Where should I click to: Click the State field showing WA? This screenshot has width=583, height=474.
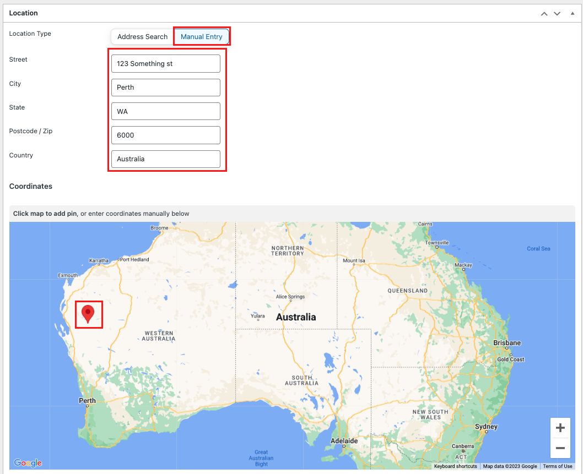(x=165, y=111)
